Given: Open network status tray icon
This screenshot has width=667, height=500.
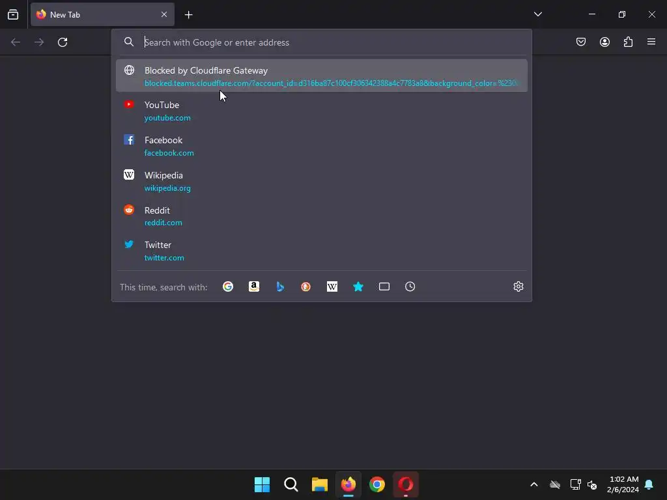Looking at the screenshot, I should (576, 484).
